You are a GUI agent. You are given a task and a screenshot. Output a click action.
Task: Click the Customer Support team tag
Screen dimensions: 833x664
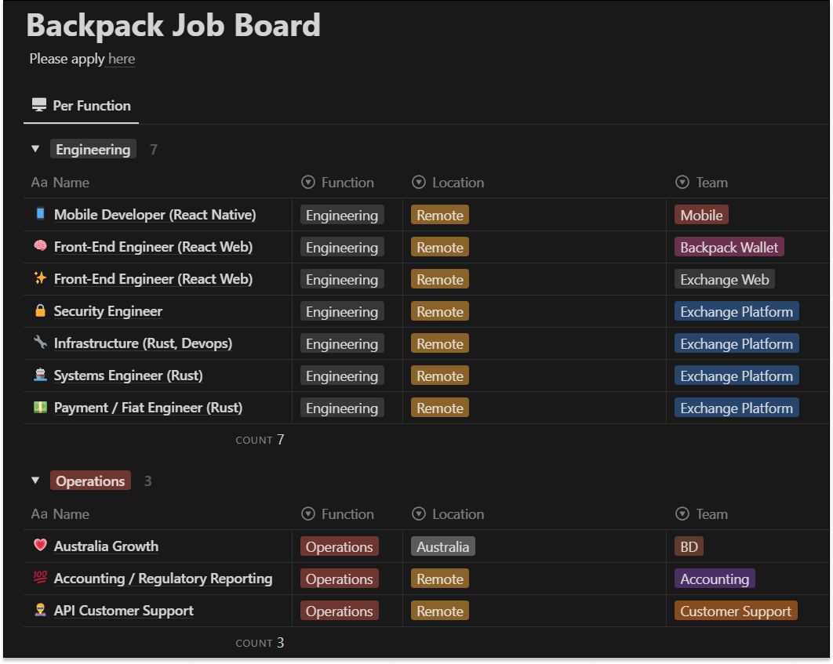tap(736, 611)
